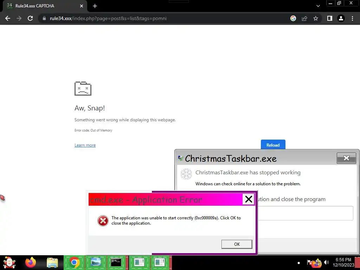Viewport: 360px width, 270px height.
Task: Click the red error icon in cmd.exe dialog
Action: click(x=103, y=221)
